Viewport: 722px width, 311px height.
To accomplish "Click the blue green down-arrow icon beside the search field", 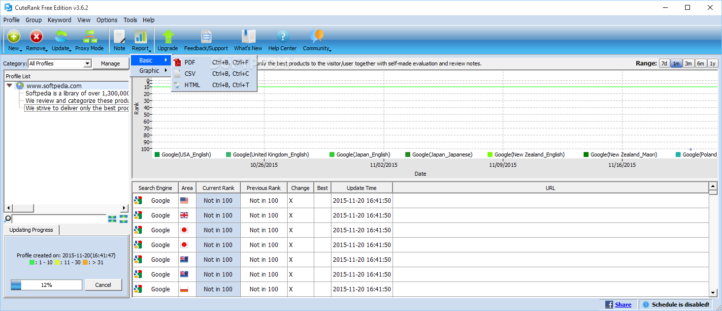I will (x=123, y=219).
